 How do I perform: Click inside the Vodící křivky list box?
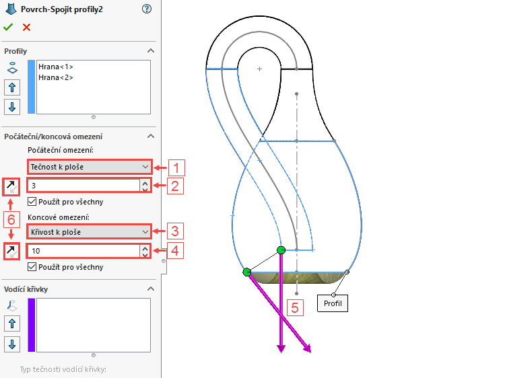tap(94, 325)
